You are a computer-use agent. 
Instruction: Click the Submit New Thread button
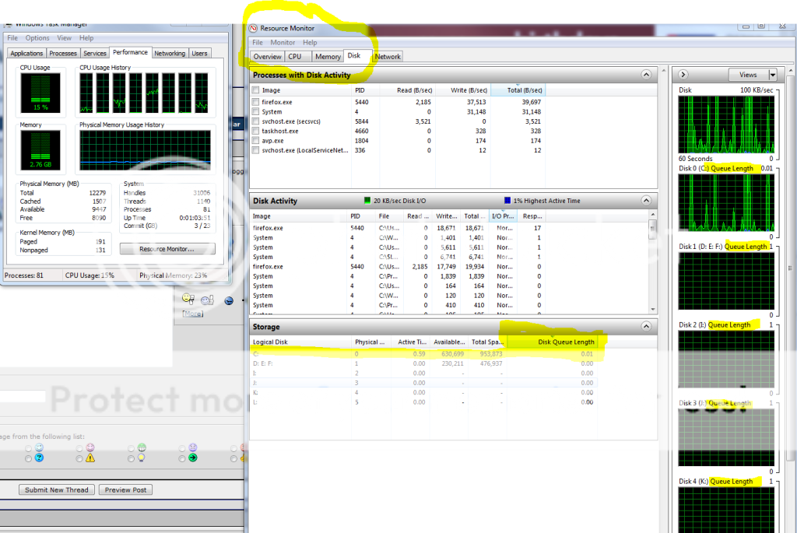[57, 489]
